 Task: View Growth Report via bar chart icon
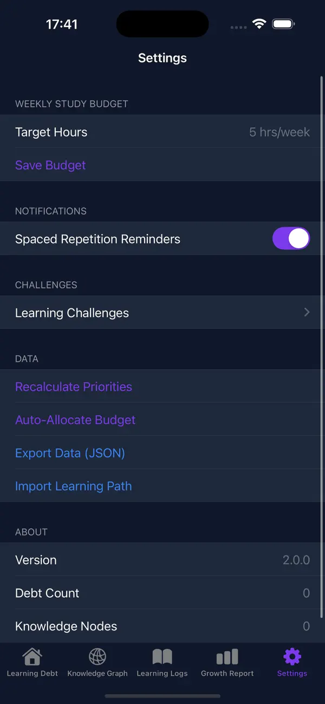tap(227, 656)
